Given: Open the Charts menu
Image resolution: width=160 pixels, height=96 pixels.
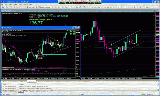Looking at the screenshot, I should click(x=15, y=4).
